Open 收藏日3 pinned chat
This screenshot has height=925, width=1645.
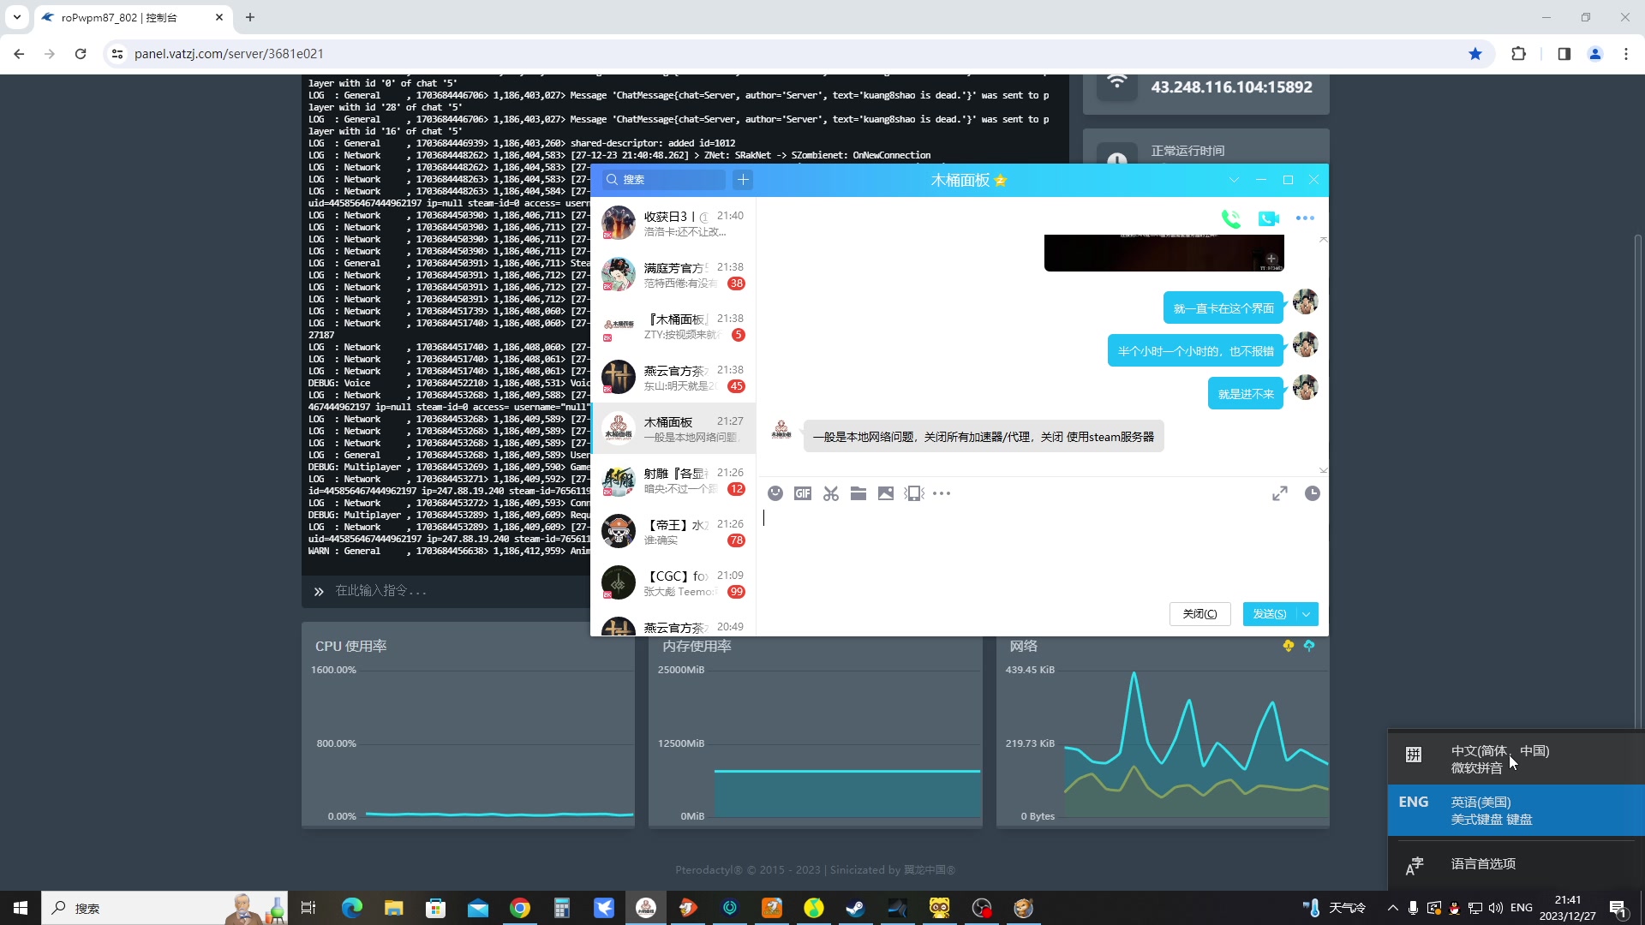tap(673, 223)
